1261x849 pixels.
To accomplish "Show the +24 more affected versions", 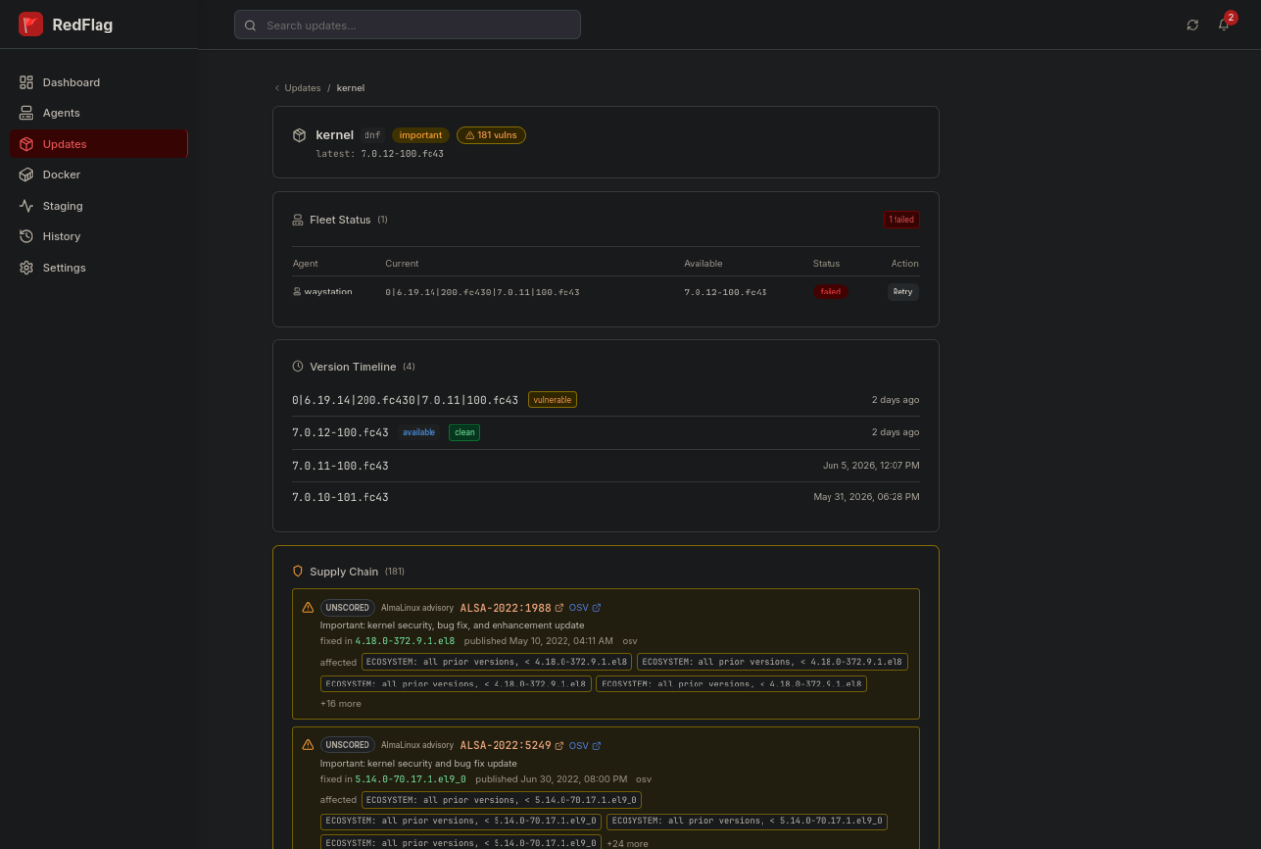I will [x=628, y=844].
